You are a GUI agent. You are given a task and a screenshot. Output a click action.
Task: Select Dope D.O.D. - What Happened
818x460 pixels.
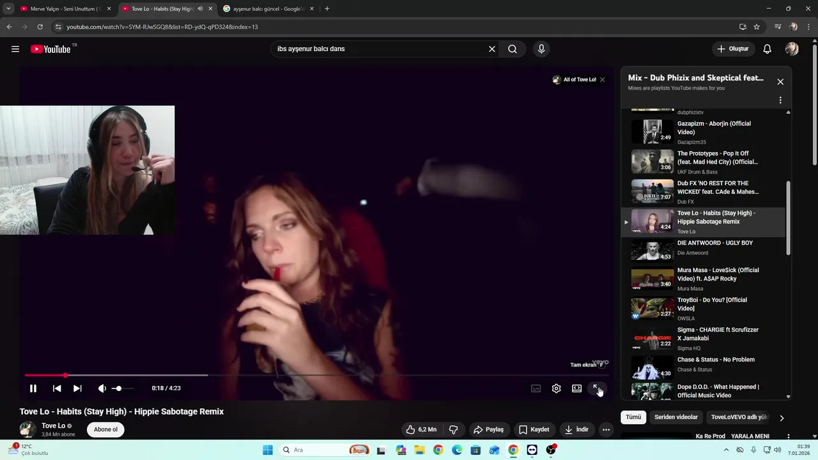703,391
